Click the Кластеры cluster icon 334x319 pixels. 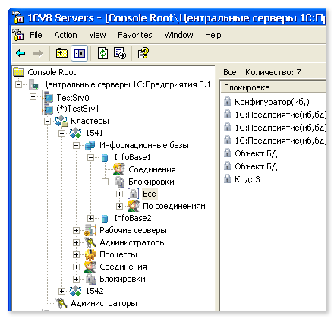pos(61,121)
